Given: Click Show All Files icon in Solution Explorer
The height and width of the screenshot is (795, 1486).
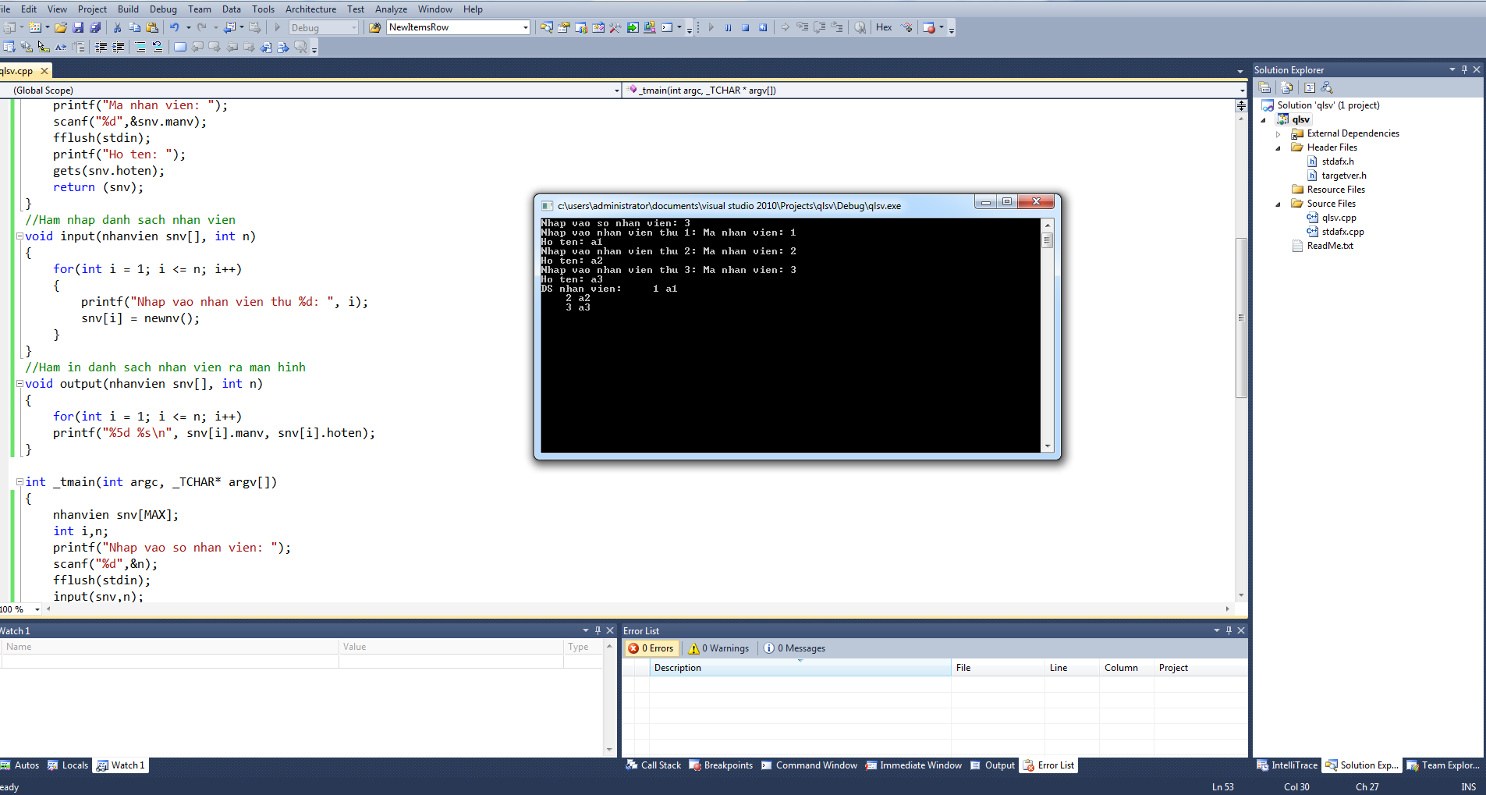Looking at the screenshot, I should point(1287,87).
